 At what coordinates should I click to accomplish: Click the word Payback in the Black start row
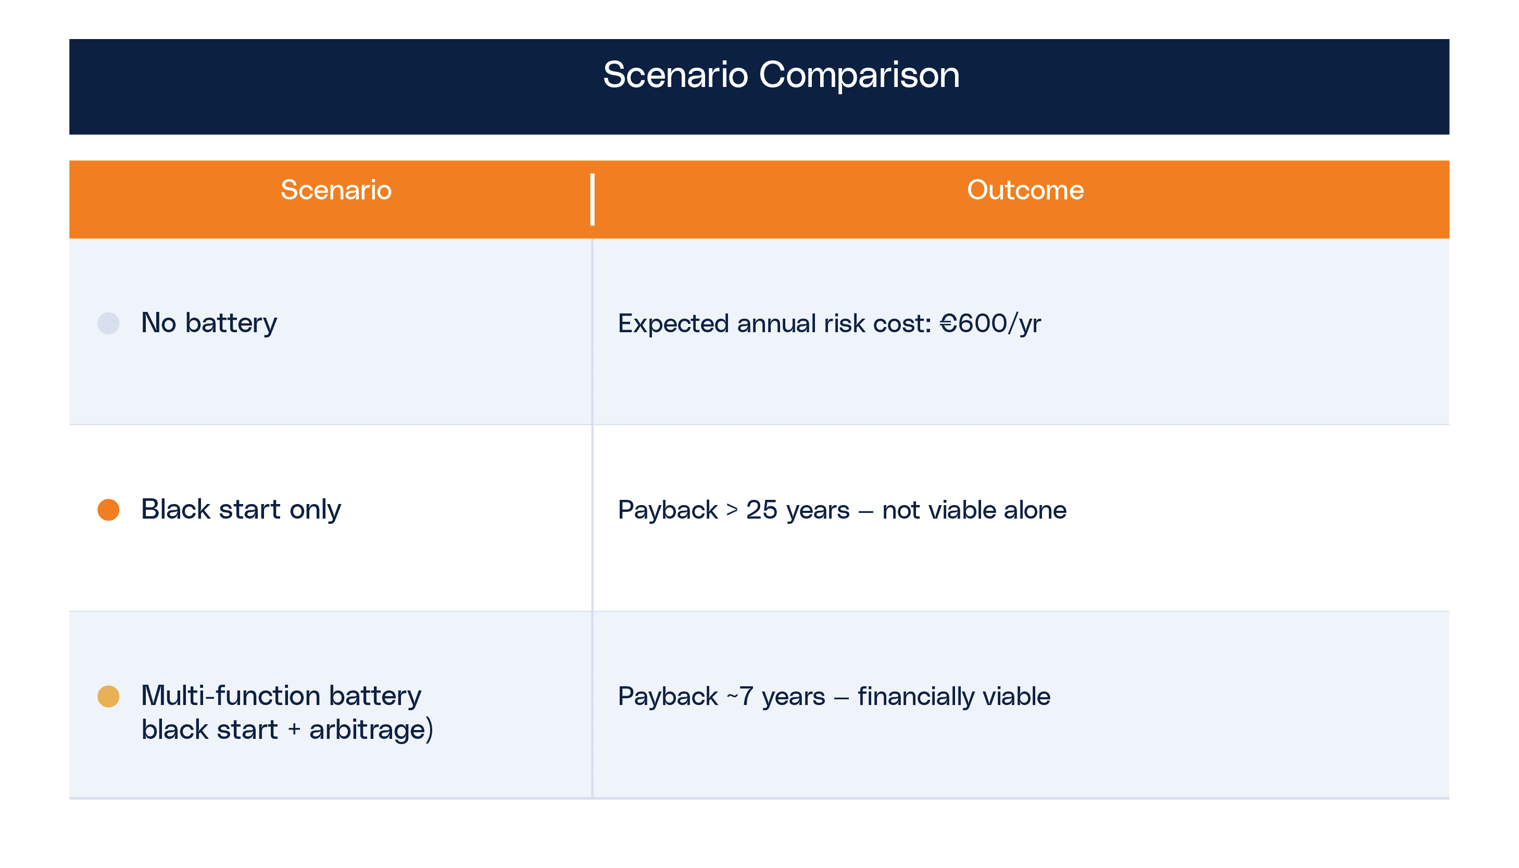tap(668, 510)
